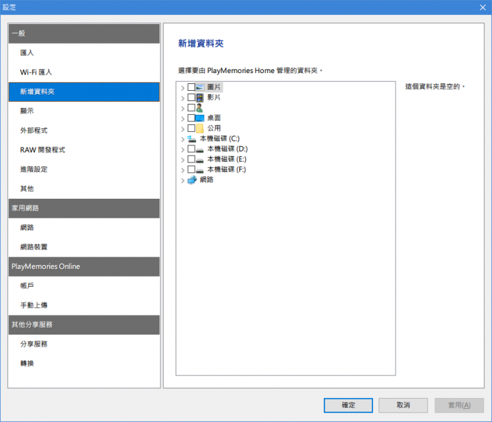
Task: Expand the 本機磁碟 (C:) node
Action: tap(182, 139)
